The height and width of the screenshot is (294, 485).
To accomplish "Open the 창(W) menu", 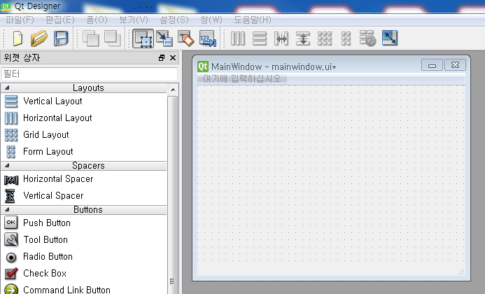I will click(x=211, y=20).
